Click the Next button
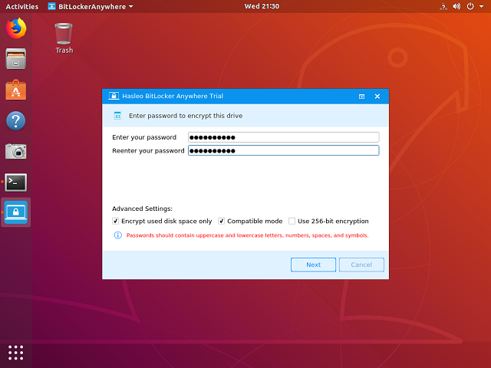Image resolution: width=491 pixels, height=368 pixels. [313, 264]
